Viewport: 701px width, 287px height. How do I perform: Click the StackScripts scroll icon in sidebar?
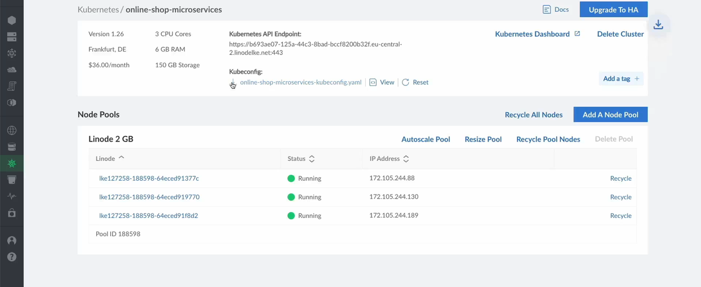click(x=12, y=86)
